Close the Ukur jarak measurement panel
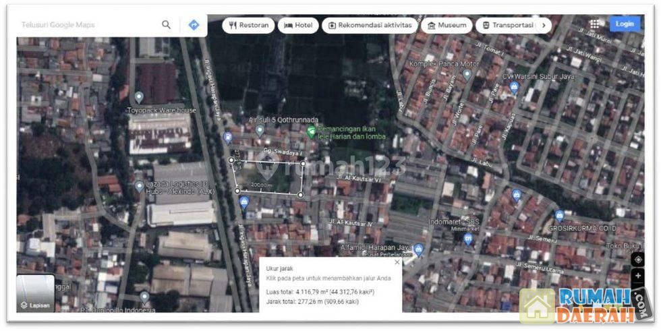661x331 pixels. [x=397, y=263]
